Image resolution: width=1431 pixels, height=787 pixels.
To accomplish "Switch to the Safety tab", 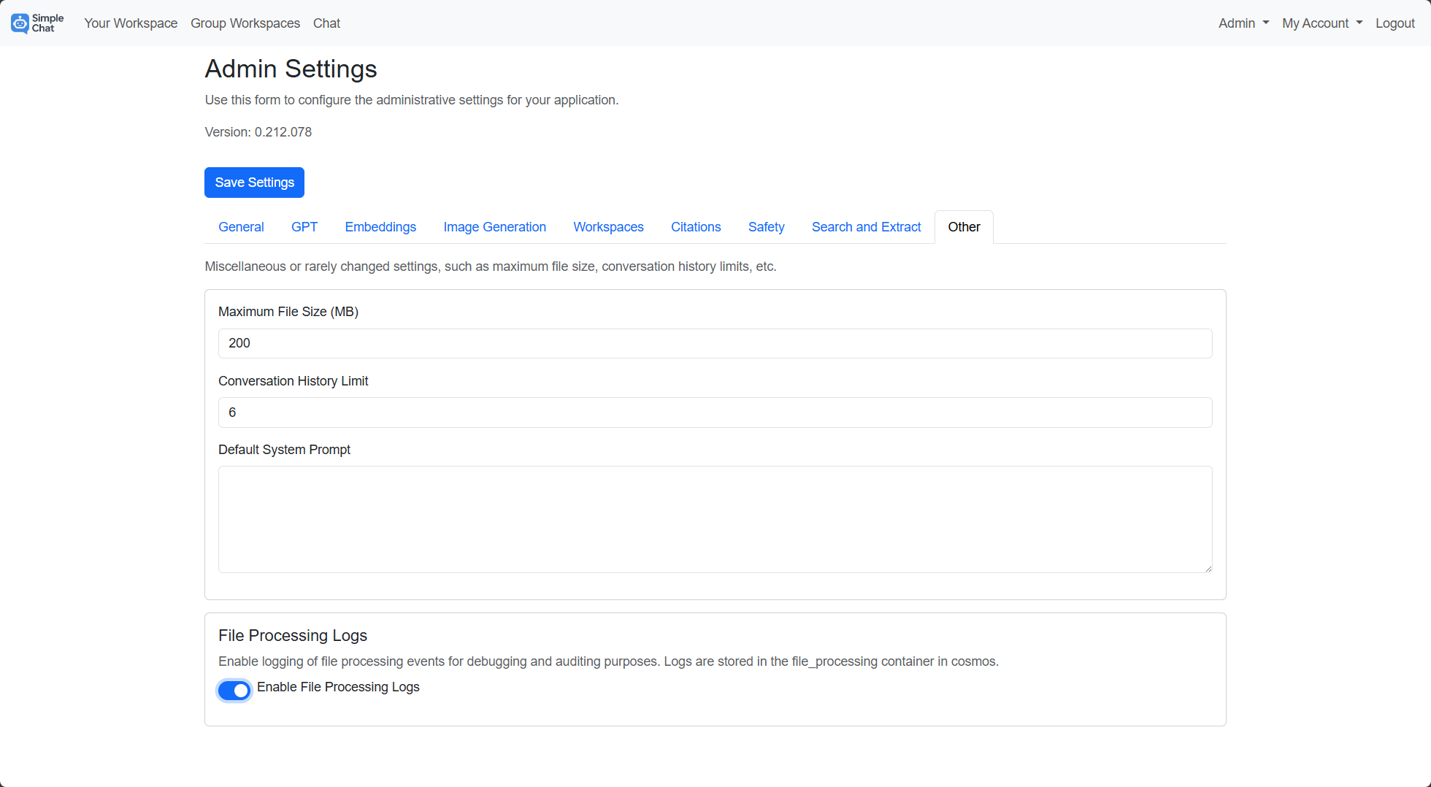I will [766, 227].
